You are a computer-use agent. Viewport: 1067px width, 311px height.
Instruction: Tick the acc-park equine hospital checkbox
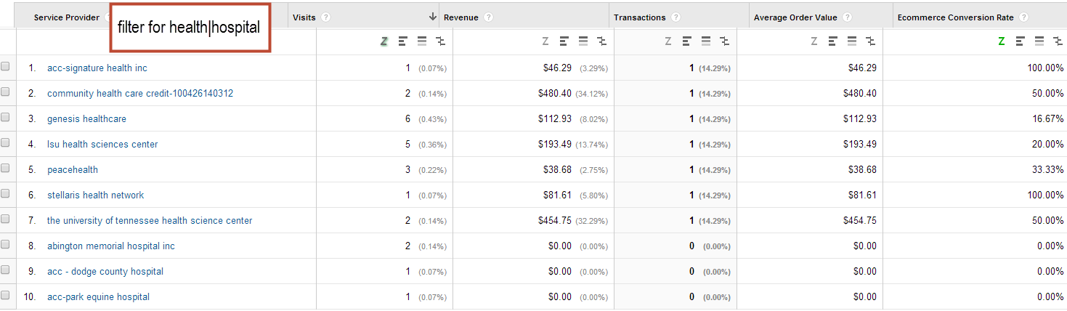point(6,296)
